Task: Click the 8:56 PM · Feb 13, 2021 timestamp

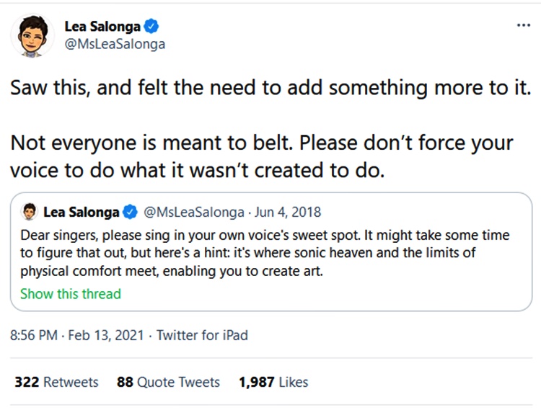Action: pos(78,335)
